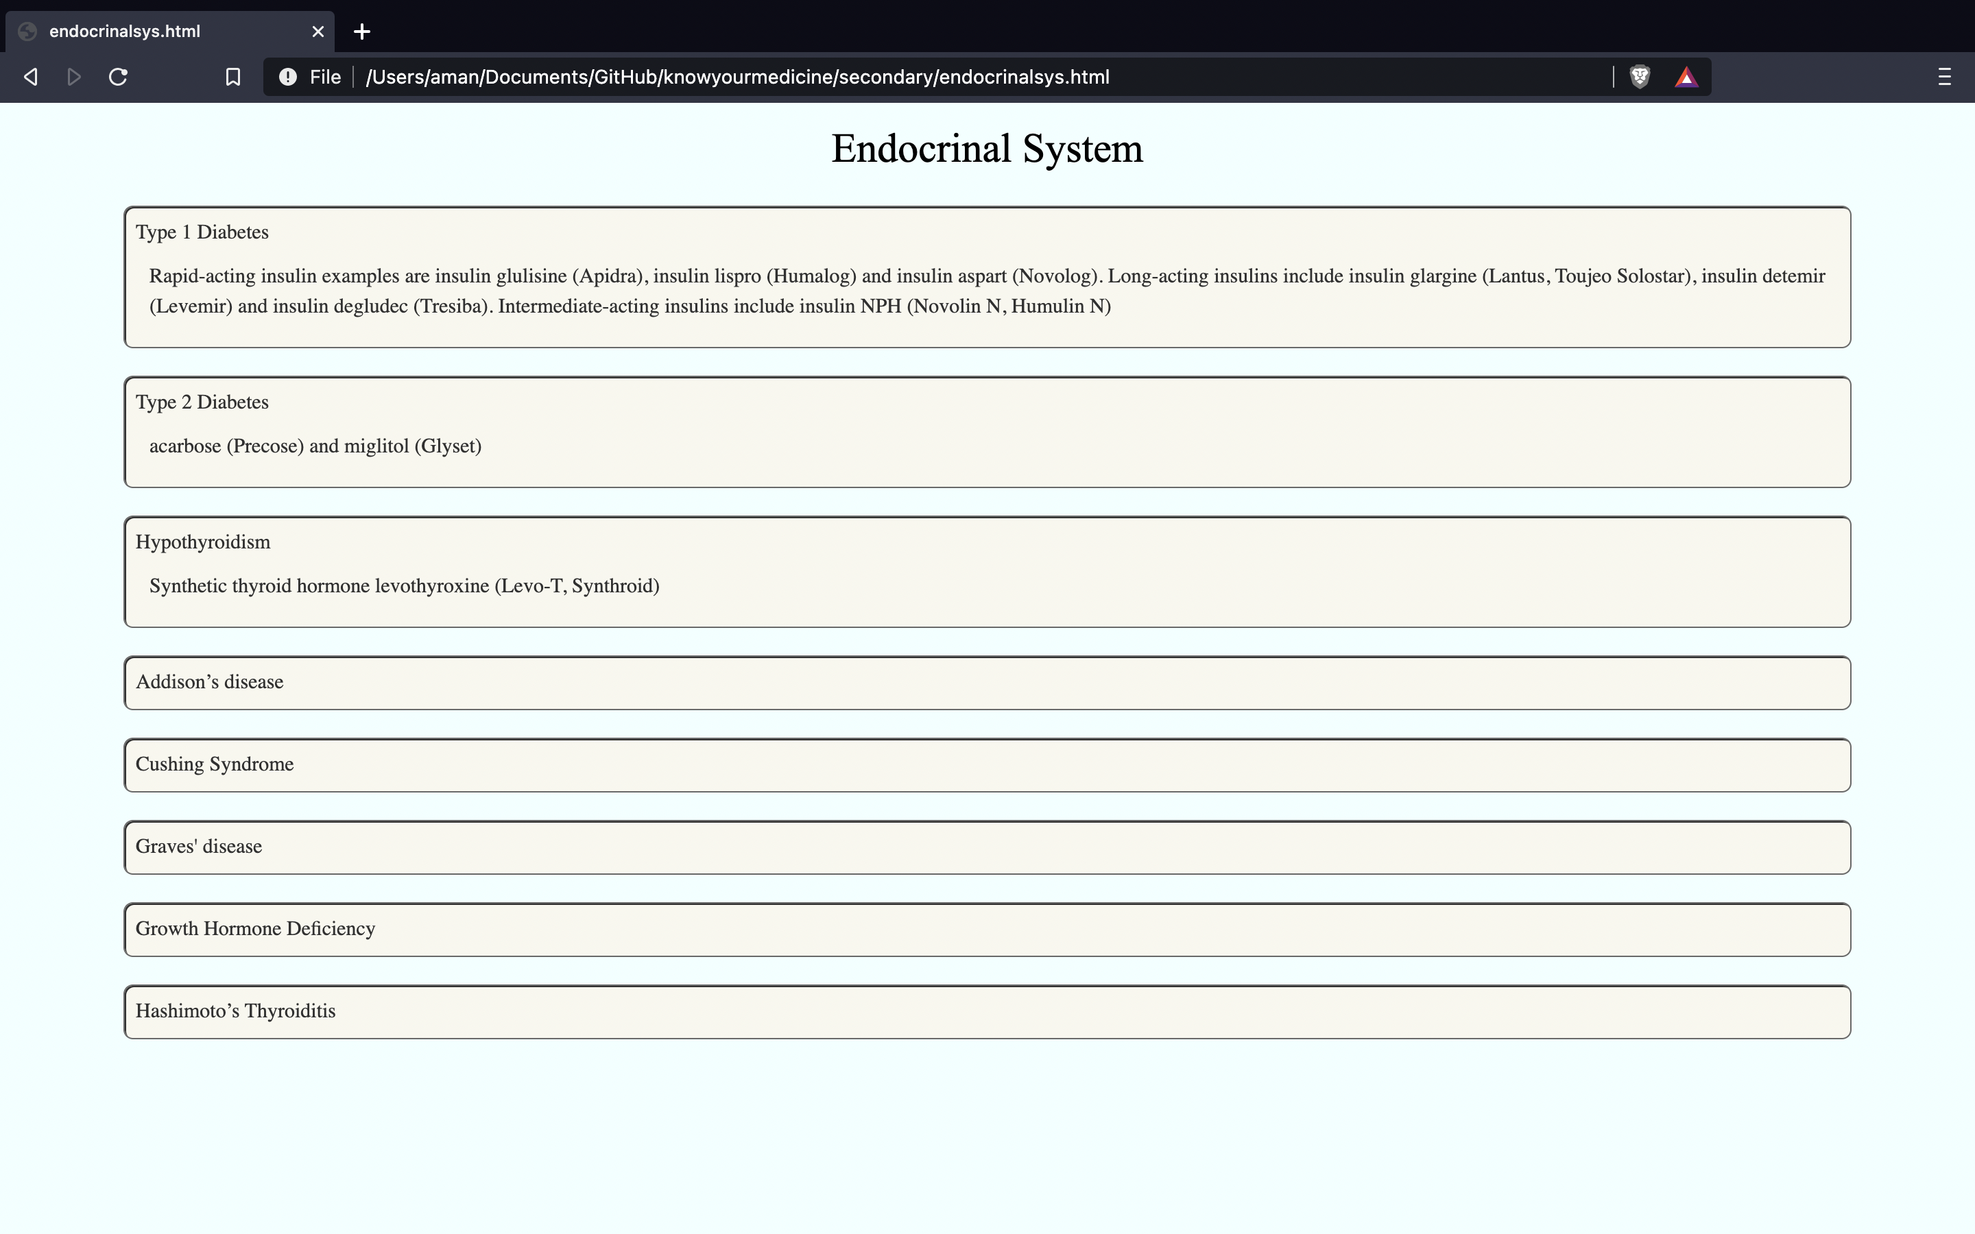This screenshot has height=1234, width=1975.
Task: Expand the Hashimoto's Thyroiditis section
Action: (236, 1011)
